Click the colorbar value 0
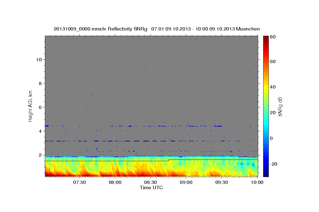Viewport: 319px width, 212px height. pyautogui.click(x=271, y=138)
